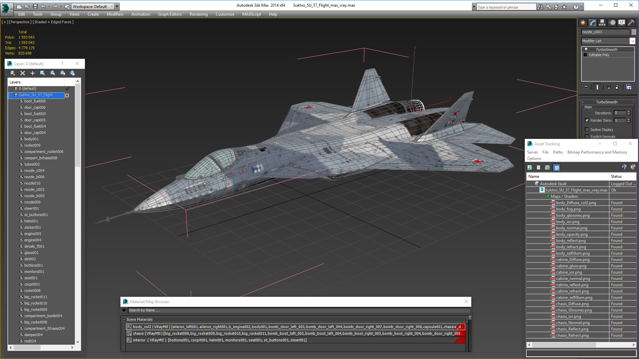Delete highlighted empty layers in Layer dialog
The height and width of the screenshot is (359, 639).
23,73
